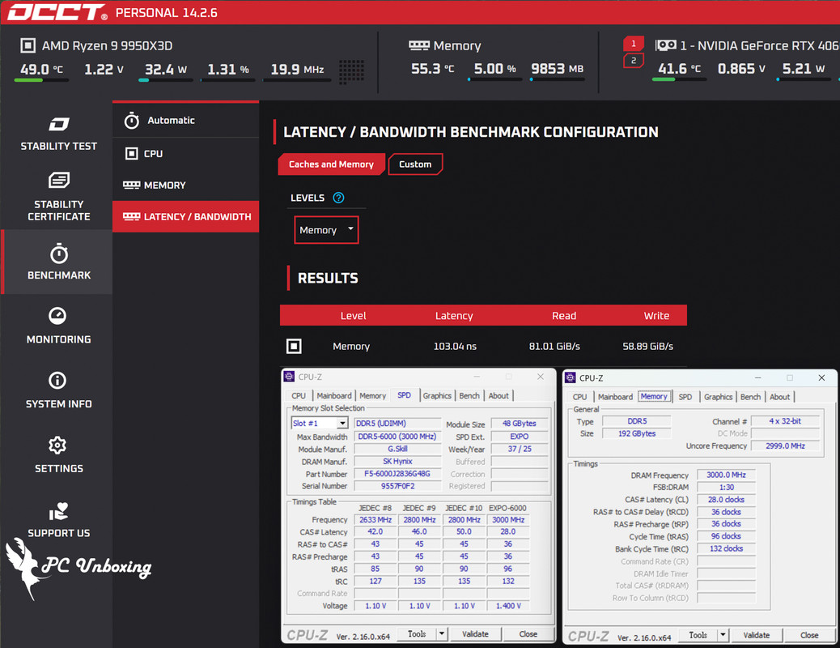
Task: Click the Levels help question icon
Action: point(338,198)
